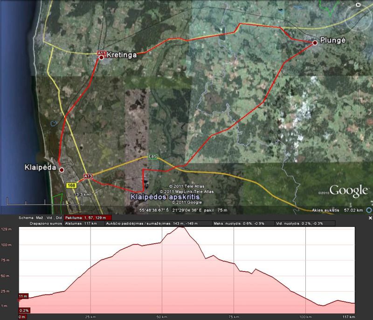Click the Aukščio padidėjimas / sumažėjimas stats
Viewport: 373px width, 320px height.
[152, 223]
